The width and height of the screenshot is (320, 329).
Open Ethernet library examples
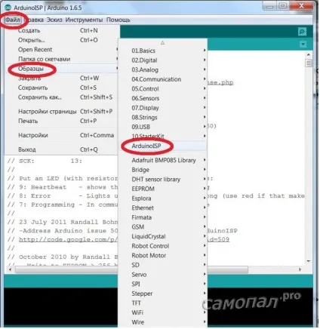163,208
